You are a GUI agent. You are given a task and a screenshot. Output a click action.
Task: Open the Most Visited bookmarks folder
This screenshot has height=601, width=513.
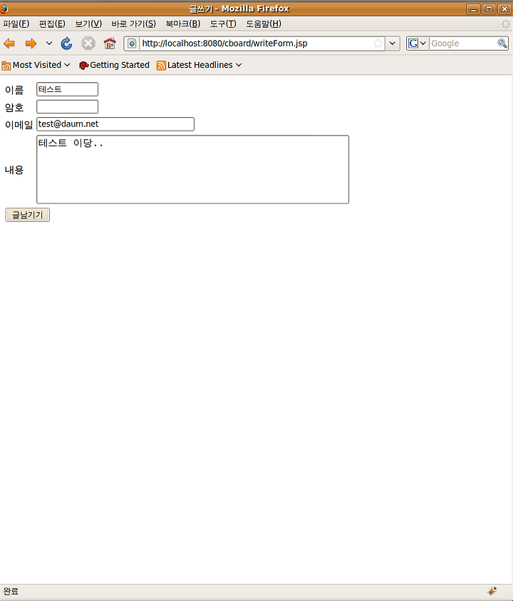[36, 65]
